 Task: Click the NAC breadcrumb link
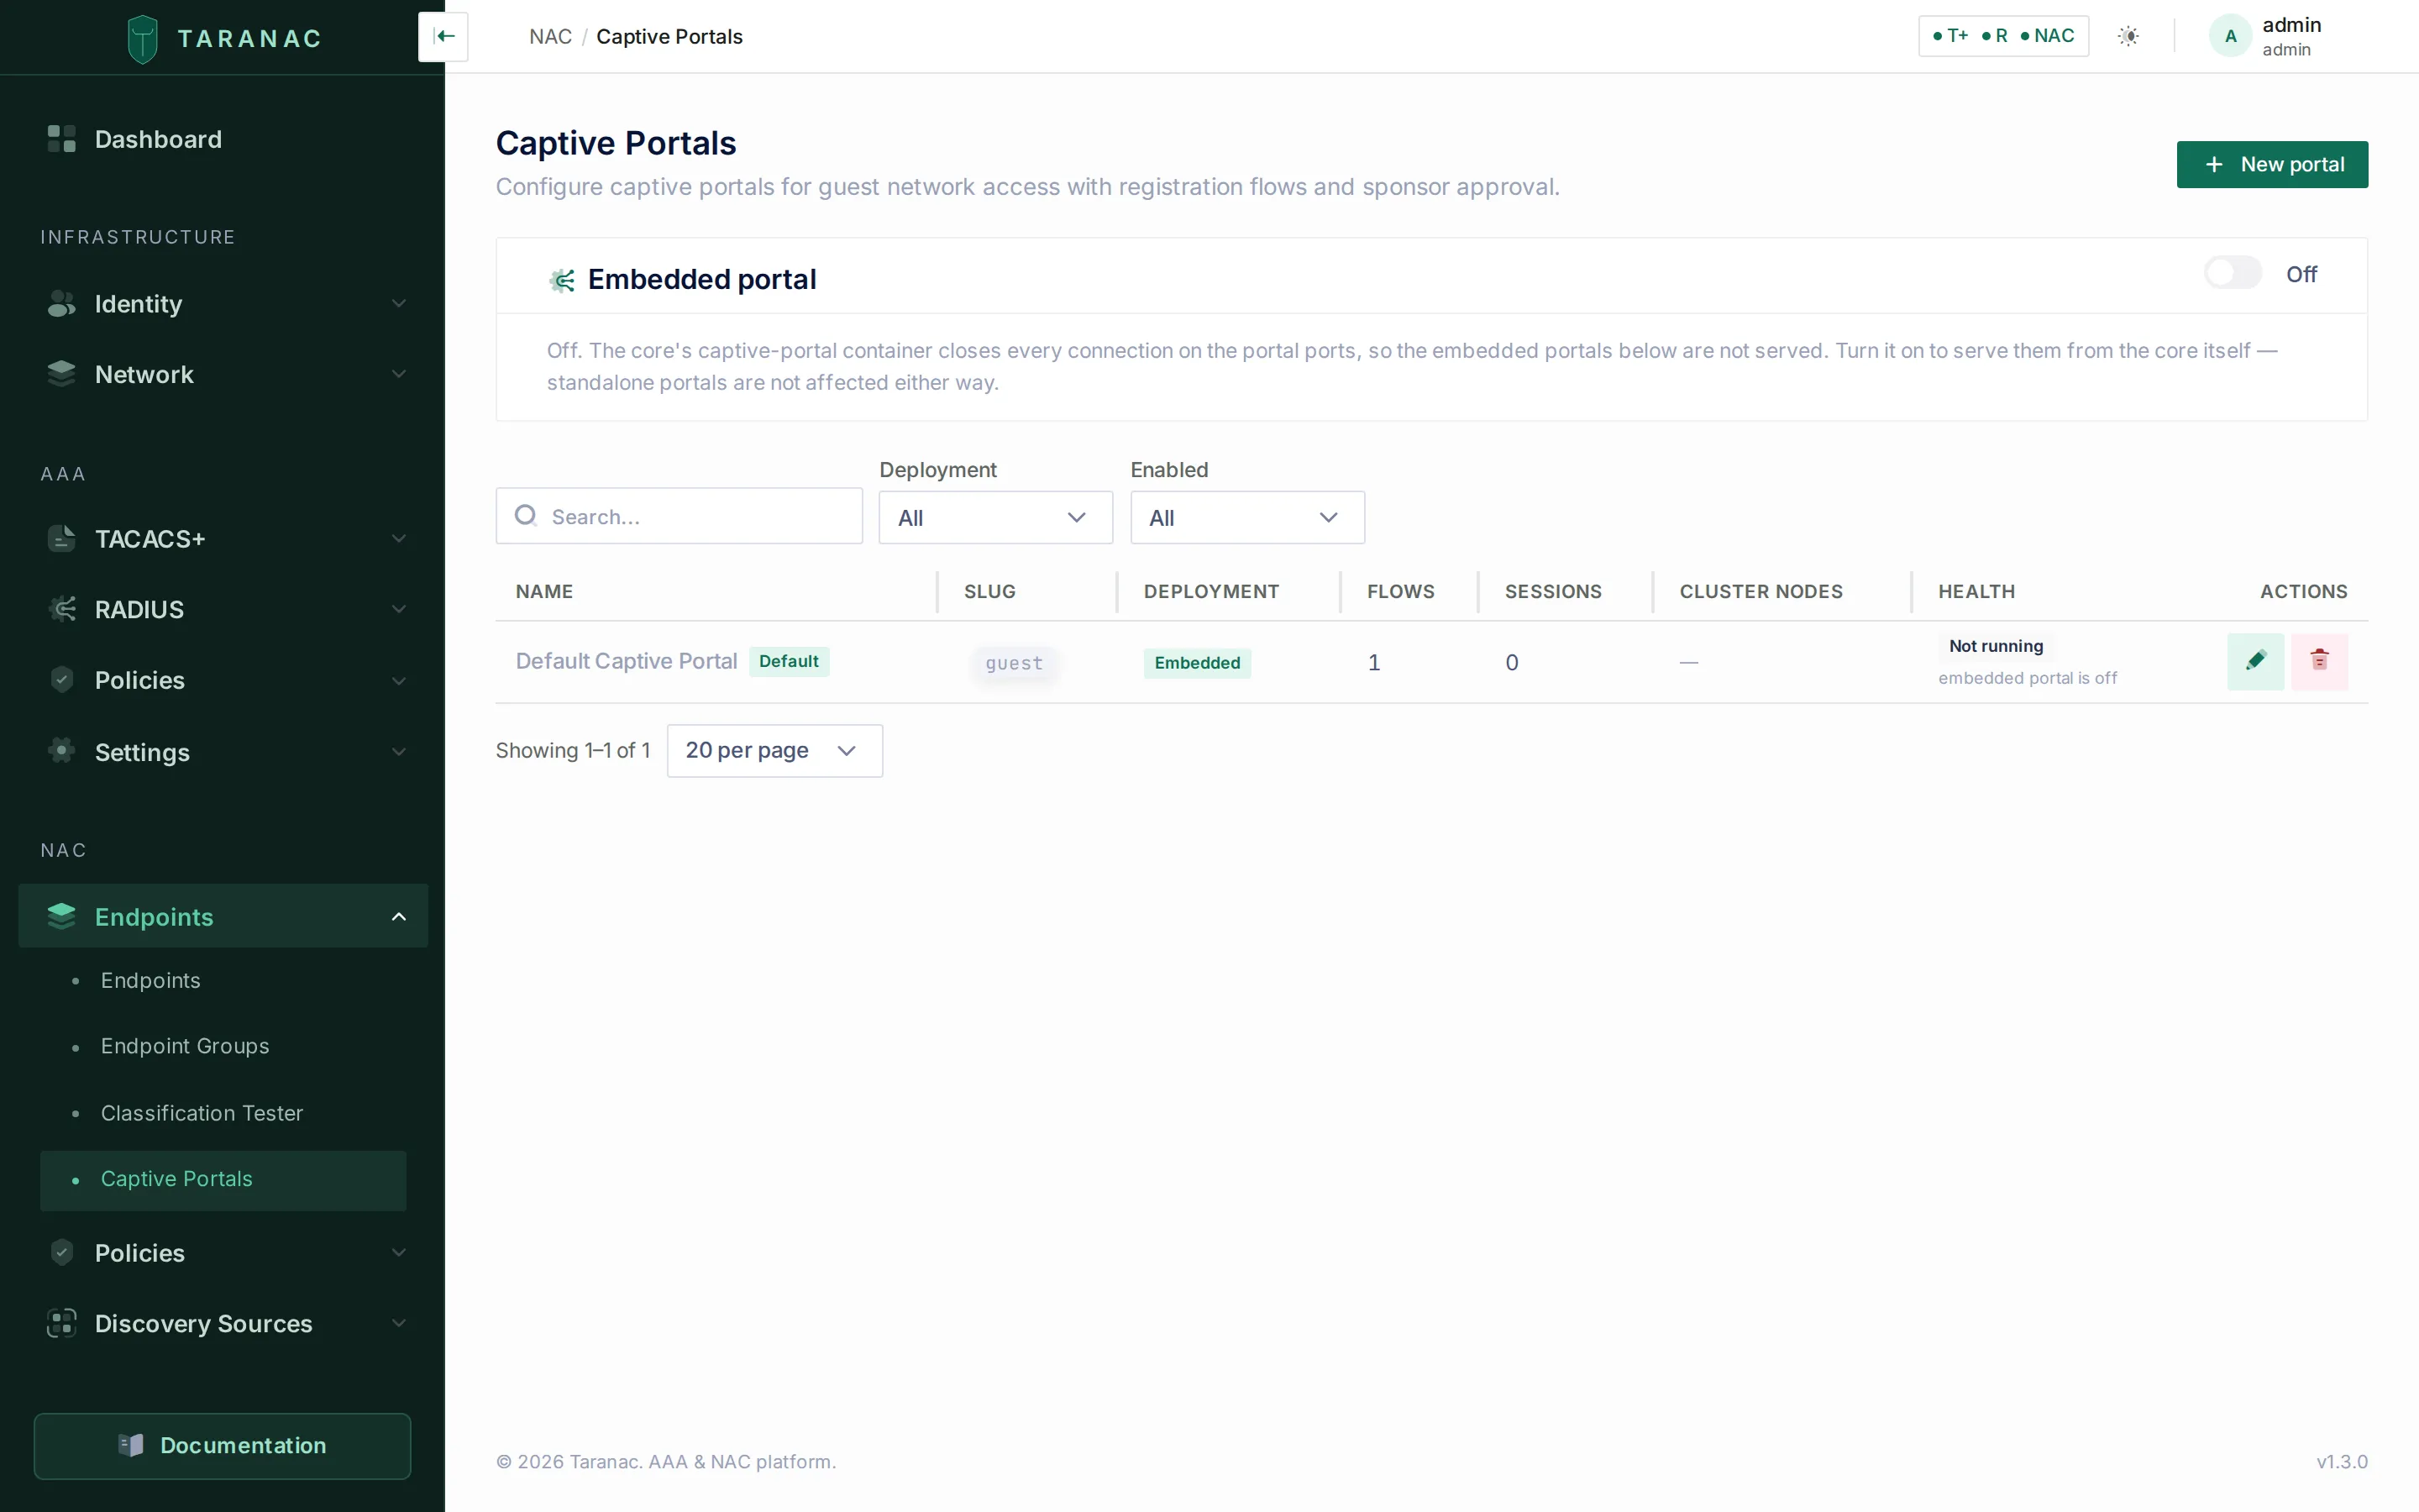click(x=550, y=36)
